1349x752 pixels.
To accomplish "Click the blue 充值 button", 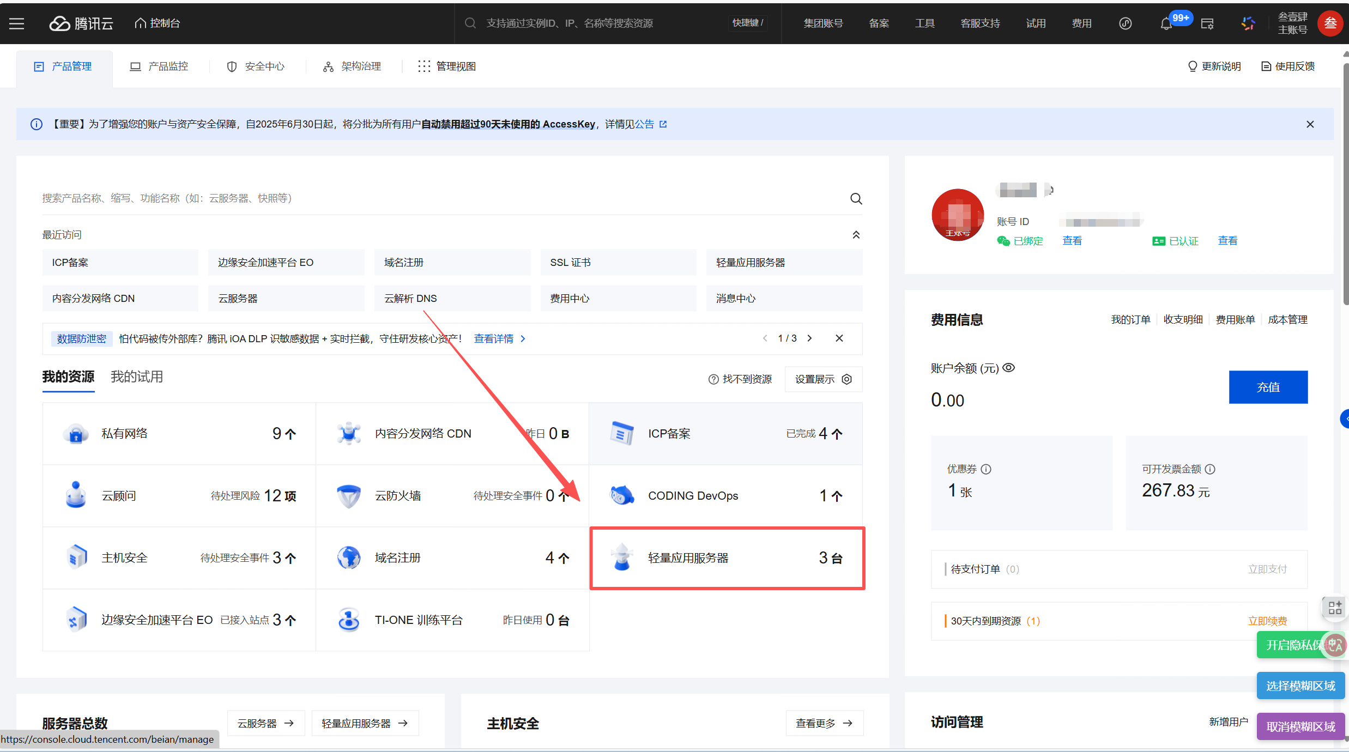I will (x=1268, y=387).
